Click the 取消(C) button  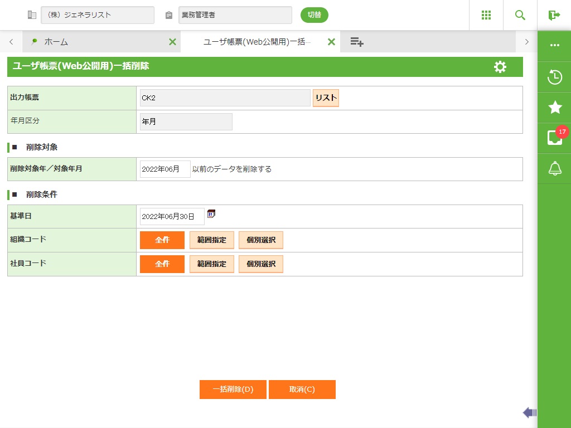302,390
